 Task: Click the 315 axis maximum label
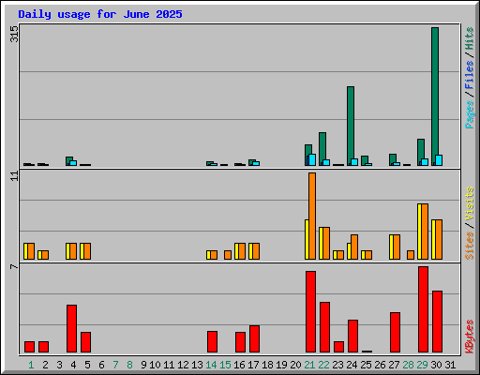click(x=14, y=34)
